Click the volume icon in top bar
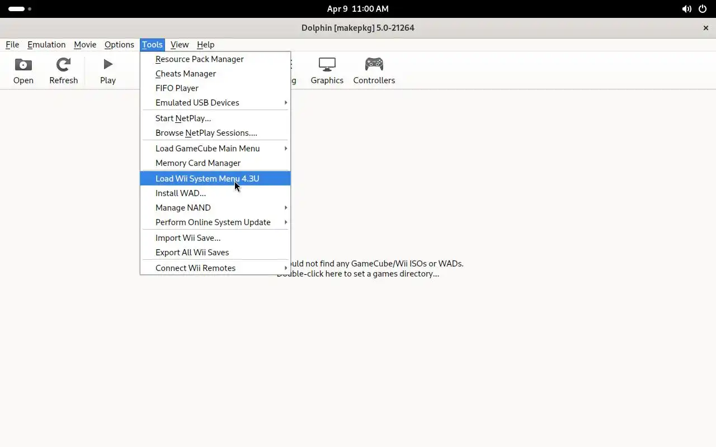 tap(686, 9)
